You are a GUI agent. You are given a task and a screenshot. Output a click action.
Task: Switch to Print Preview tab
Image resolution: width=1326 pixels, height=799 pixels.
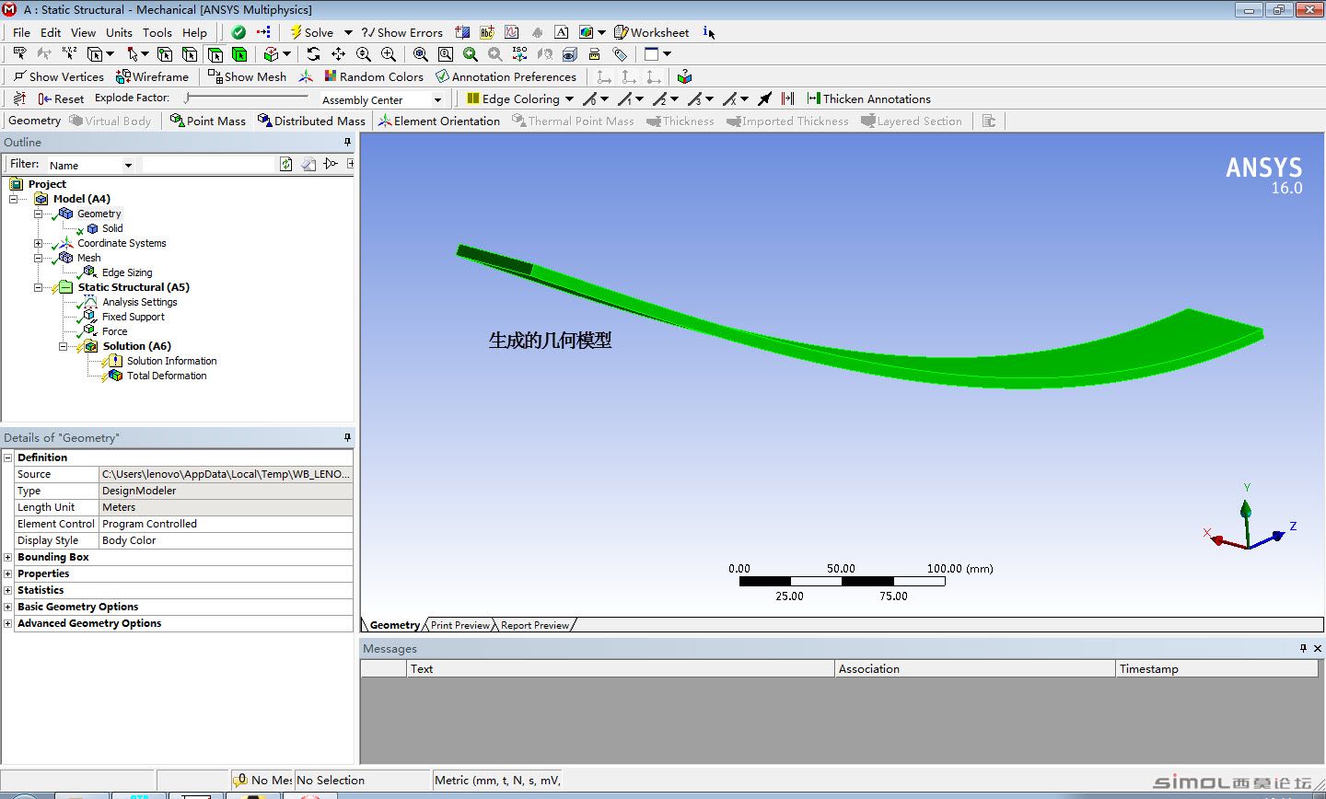459,625
